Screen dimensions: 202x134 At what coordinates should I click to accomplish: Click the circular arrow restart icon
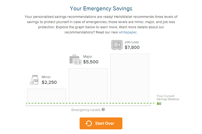click(x=89, y=123)
